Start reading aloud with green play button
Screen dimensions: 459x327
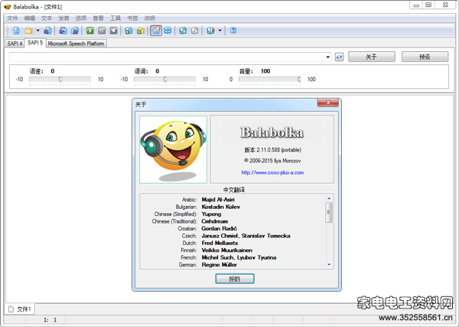pos(90,31)
